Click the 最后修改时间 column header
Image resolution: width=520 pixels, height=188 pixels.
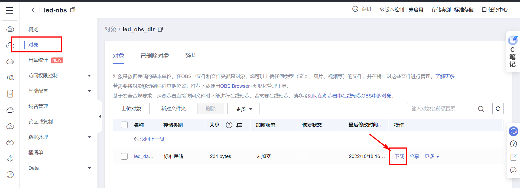tap(365, 125)
